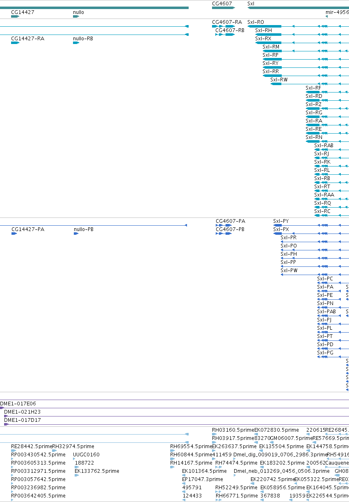Select transcript CG4607-RB
349x502 pixels.
coord(230,30)
